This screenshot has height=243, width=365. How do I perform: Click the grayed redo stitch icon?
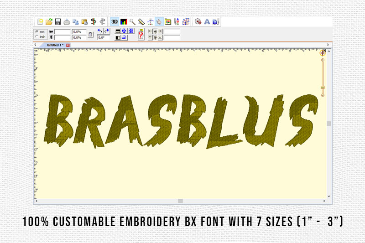[102, 22]
